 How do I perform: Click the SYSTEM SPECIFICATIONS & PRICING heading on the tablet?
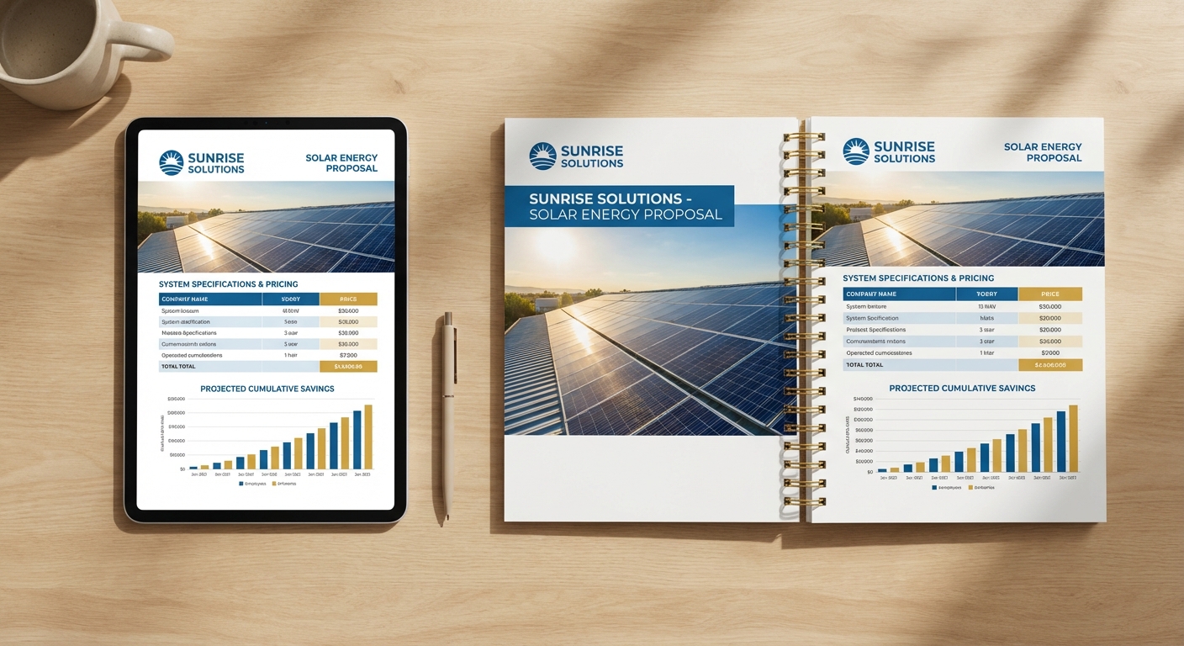[229, 283]
